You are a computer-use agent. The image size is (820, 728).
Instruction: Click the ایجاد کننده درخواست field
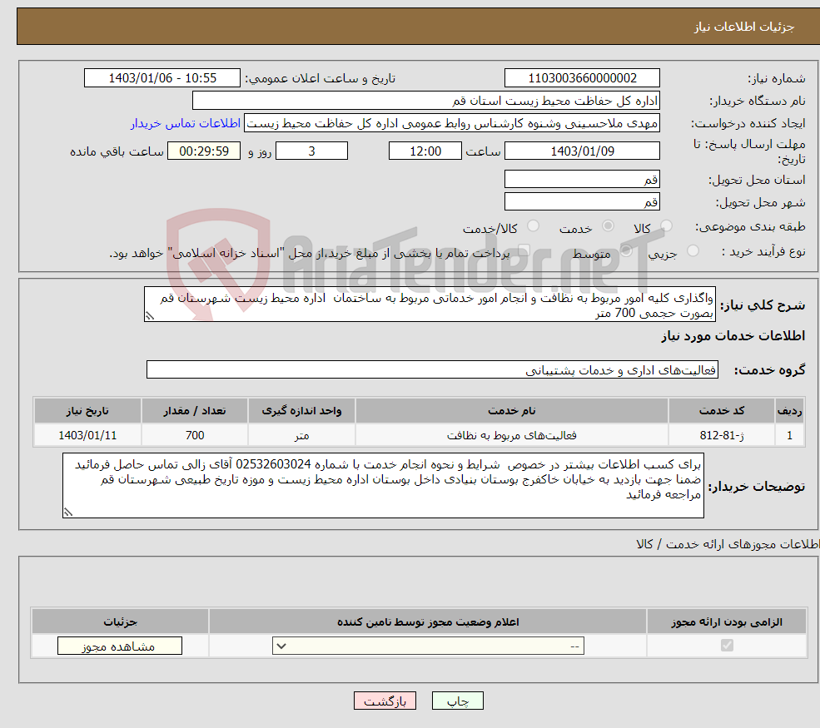(x=452, y=123)
